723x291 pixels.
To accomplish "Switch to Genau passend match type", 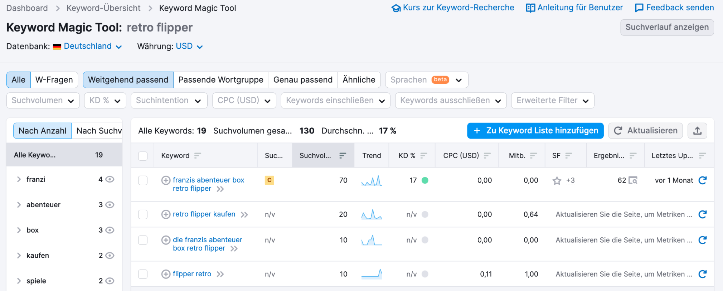I will click(x=303, y=79).
